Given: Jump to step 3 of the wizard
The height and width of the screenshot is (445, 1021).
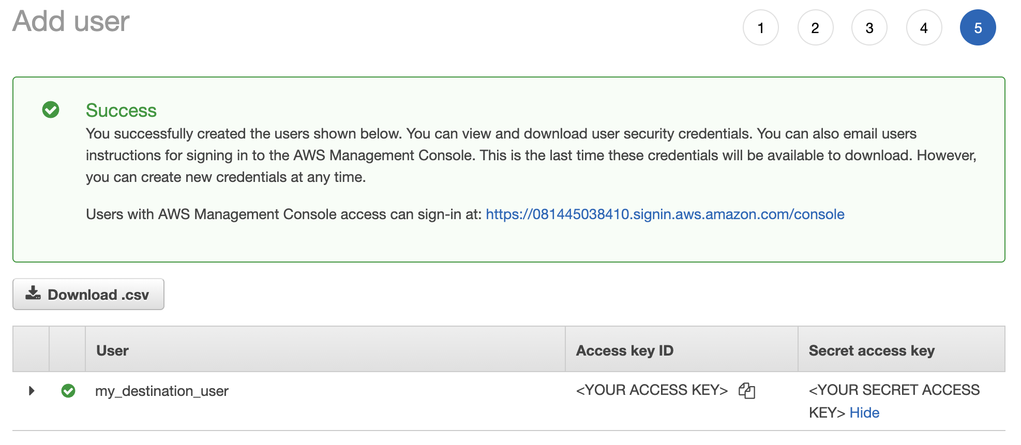Looking at the screenshot, I should click(869, 28).
